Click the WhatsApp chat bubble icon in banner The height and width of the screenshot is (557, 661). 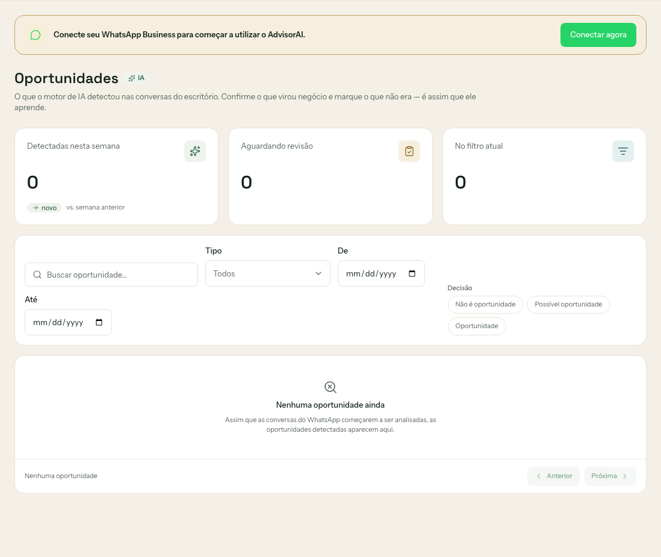36,35
